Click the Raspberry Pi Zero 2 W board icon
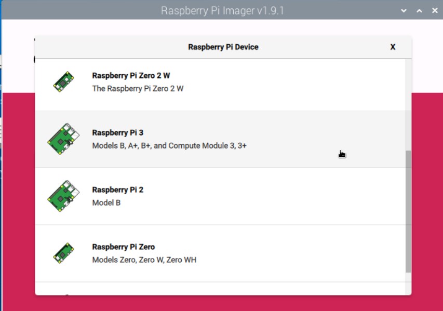This screenshot has height=311, width=443. (63, 82)
